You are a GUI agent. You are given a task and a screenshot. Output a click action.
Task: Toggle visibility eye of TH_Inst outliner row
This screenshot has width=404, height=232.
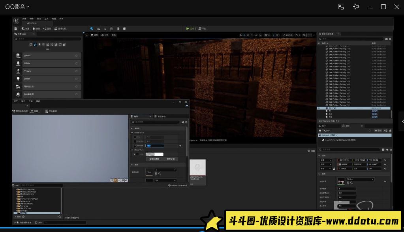point(319,108)
